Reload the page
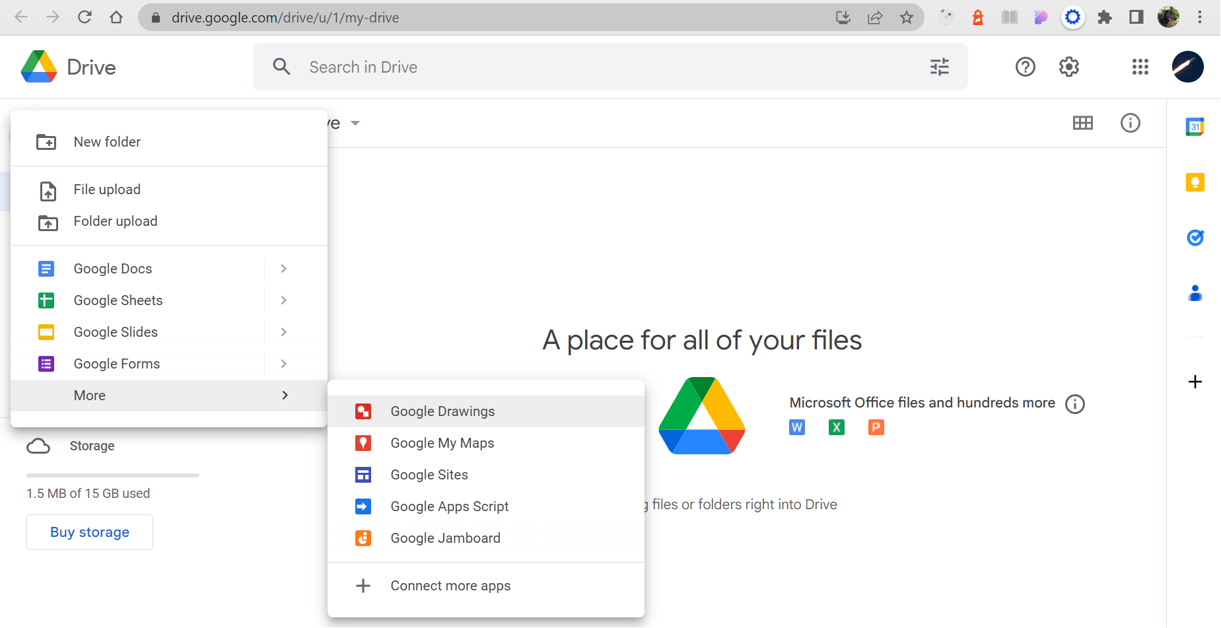Image resolution: width=1221 pixels, height=628 pixels. pos(85,17)
